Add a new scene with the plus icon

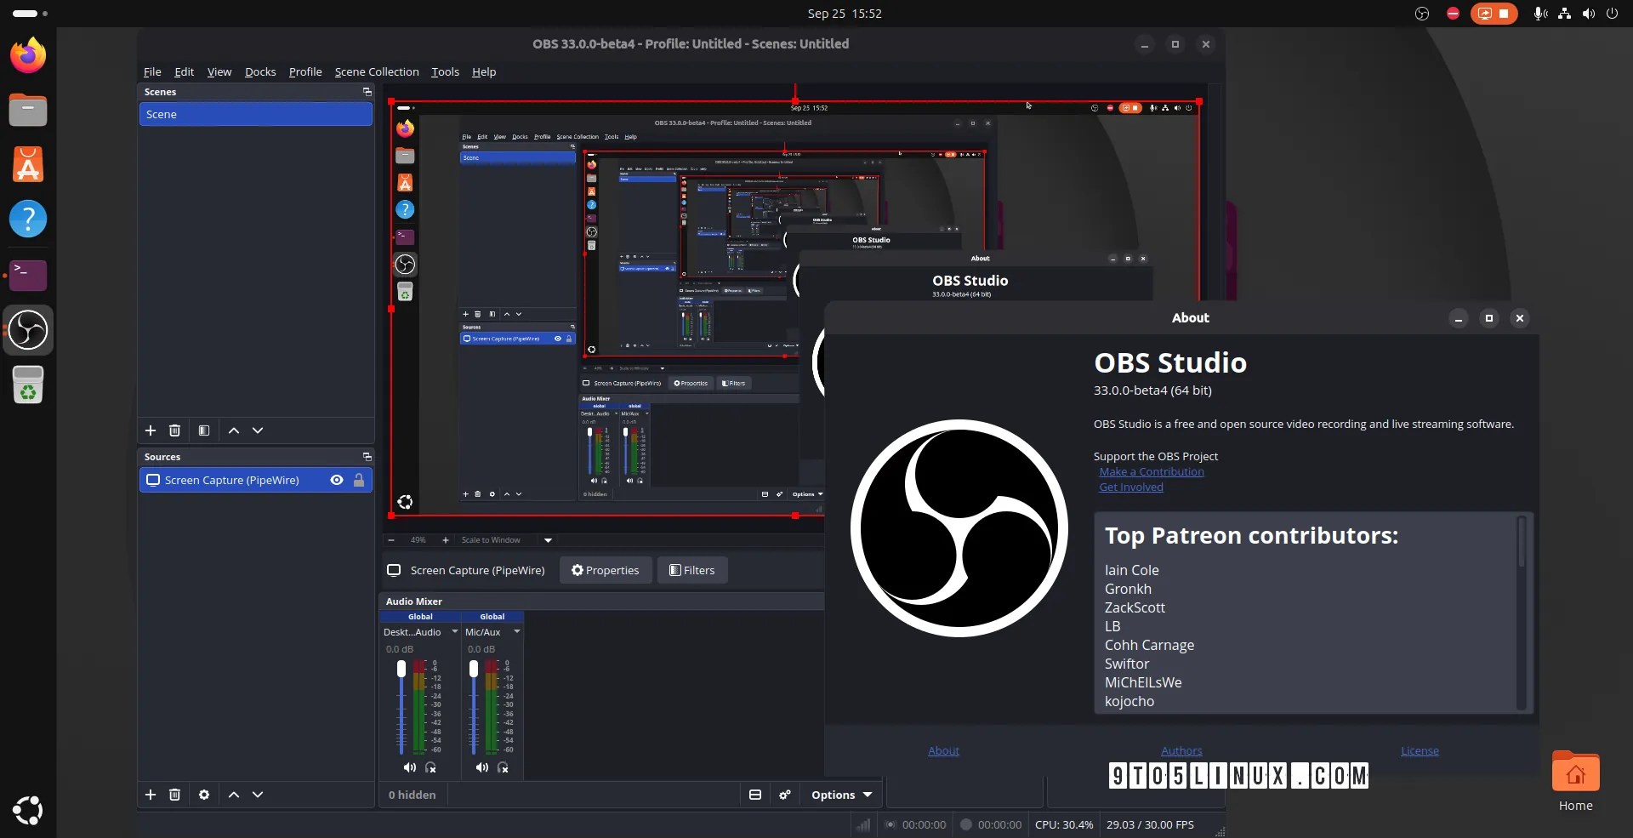[151, 430]
